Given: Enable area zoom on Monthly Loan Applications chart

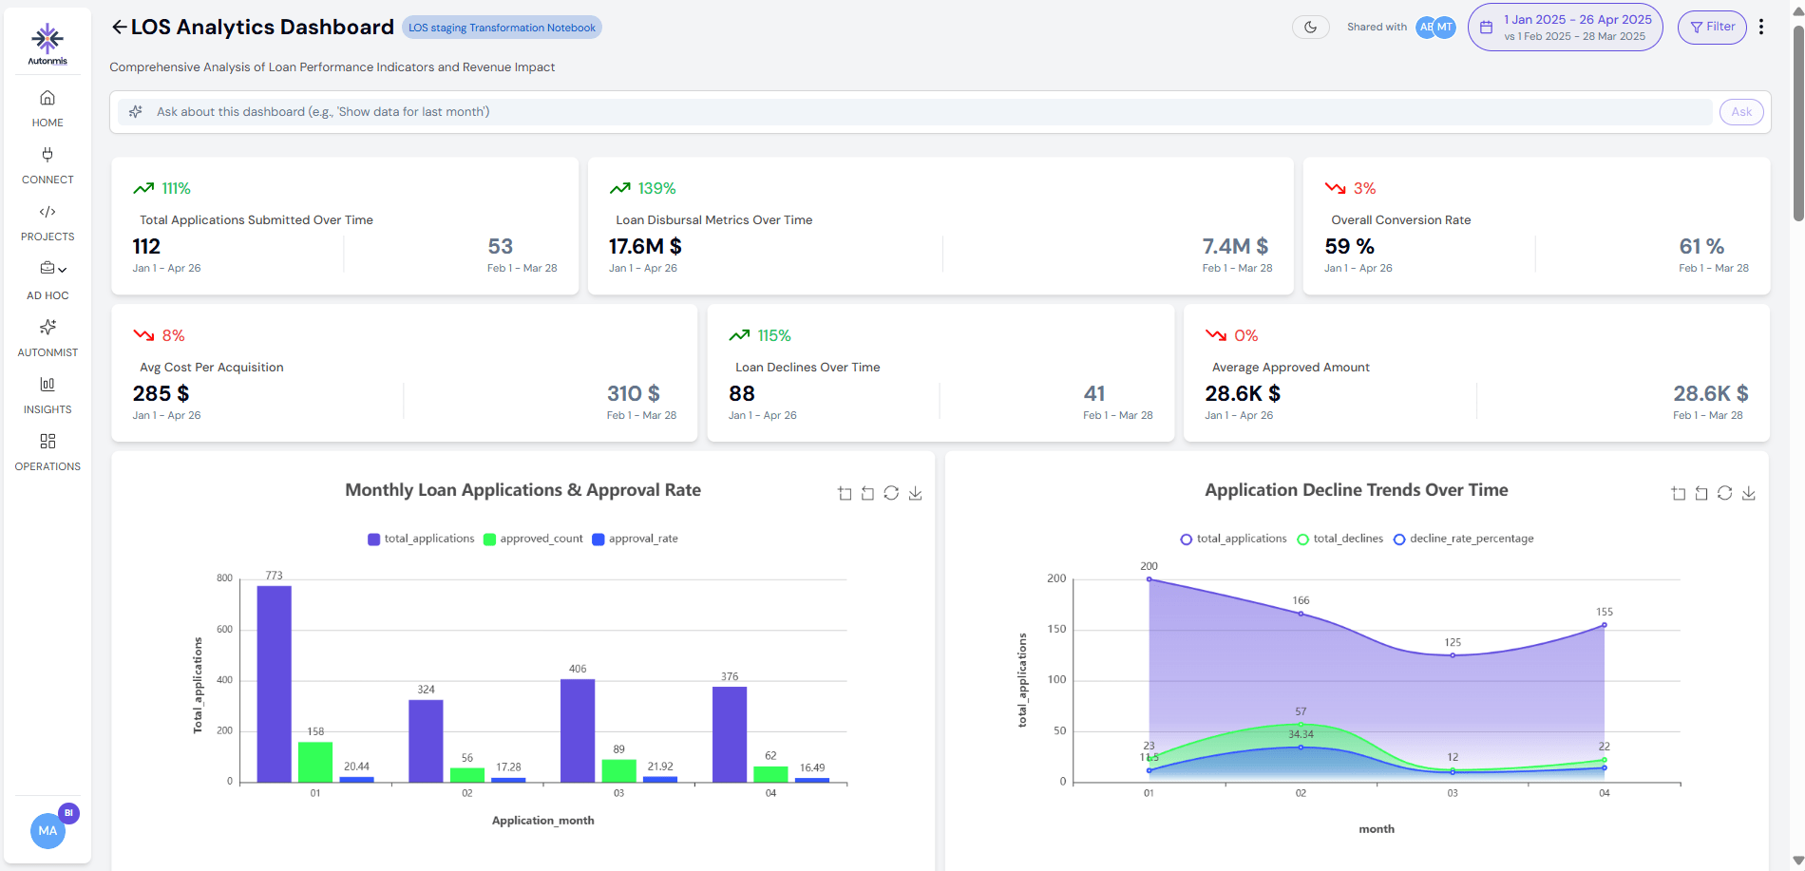Looking at the screenshot, I should [845, 493].
